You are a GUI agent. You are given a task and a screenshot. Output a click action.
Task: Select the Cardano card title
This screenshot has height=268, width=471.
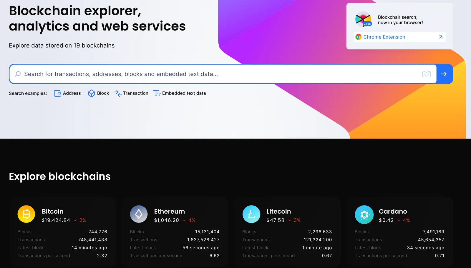point(393,211)
